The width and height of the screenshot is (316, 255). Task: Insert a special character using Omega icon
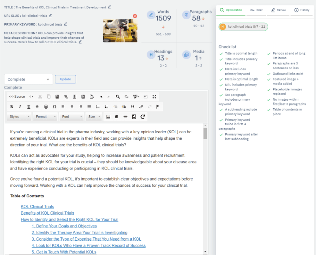pyautogui.click(x=54, y=107)
